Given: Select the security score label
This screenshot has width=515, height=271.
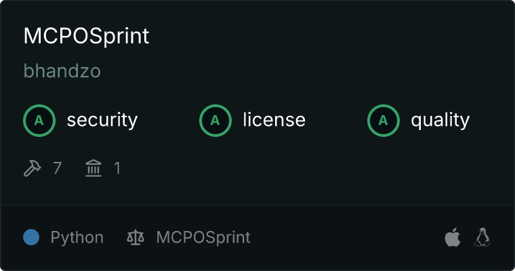Looking at the screenshot, I should (x=102, y=120).
